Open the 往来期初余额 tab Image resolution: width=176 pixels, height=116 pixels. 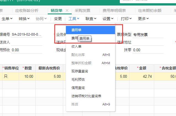tap(150, 10)
